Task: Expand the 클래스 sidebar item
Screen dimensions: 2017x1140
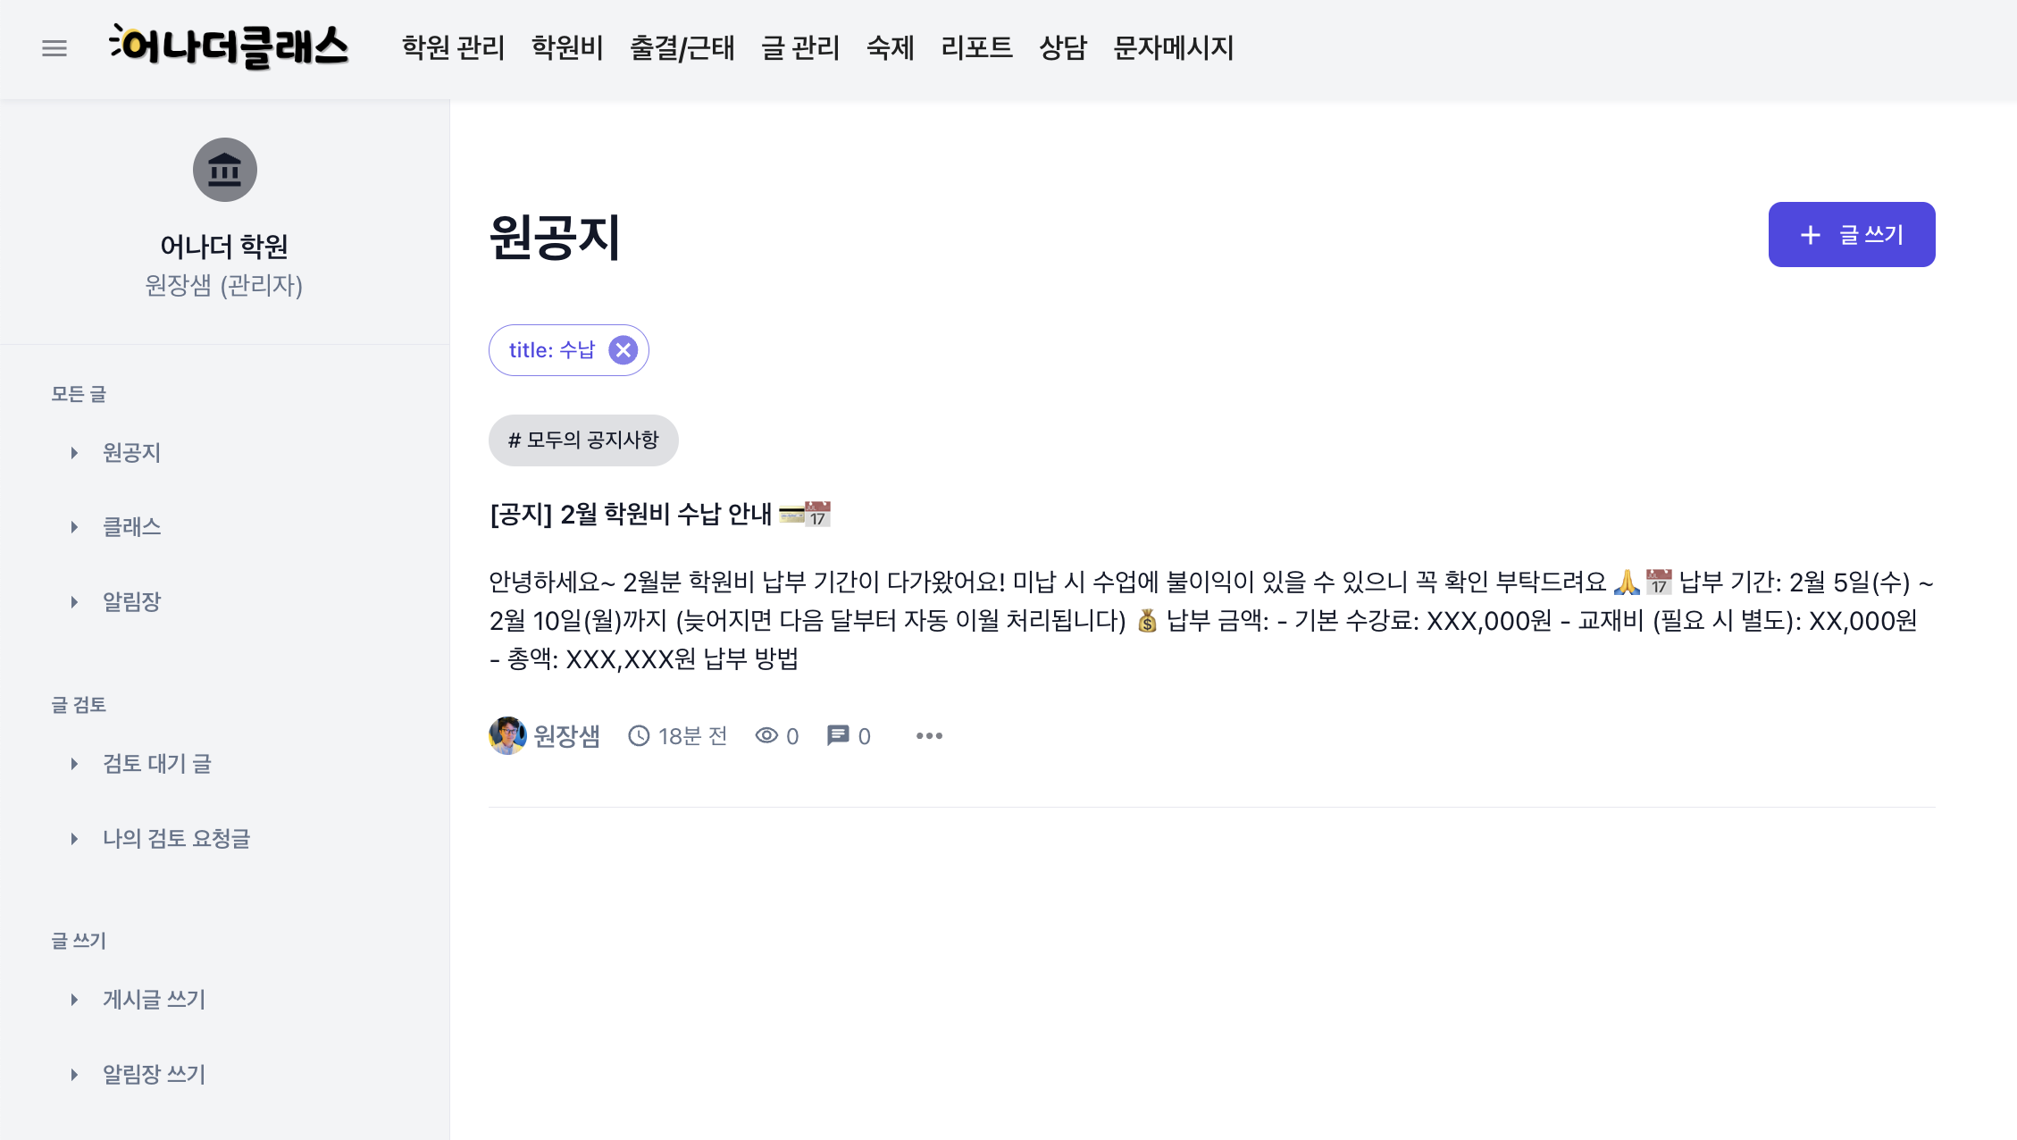Action: point(75,527)
